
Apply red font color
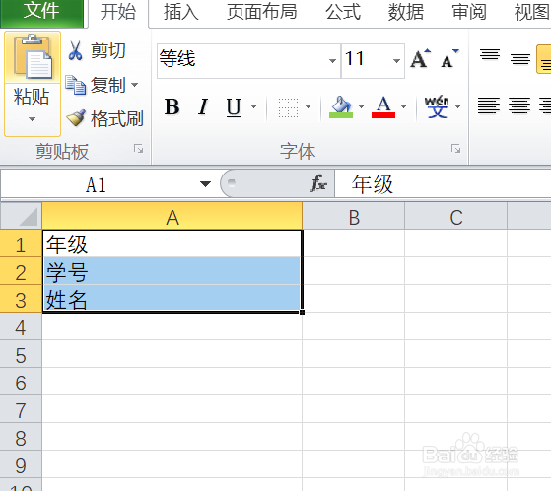click(383, 106)
